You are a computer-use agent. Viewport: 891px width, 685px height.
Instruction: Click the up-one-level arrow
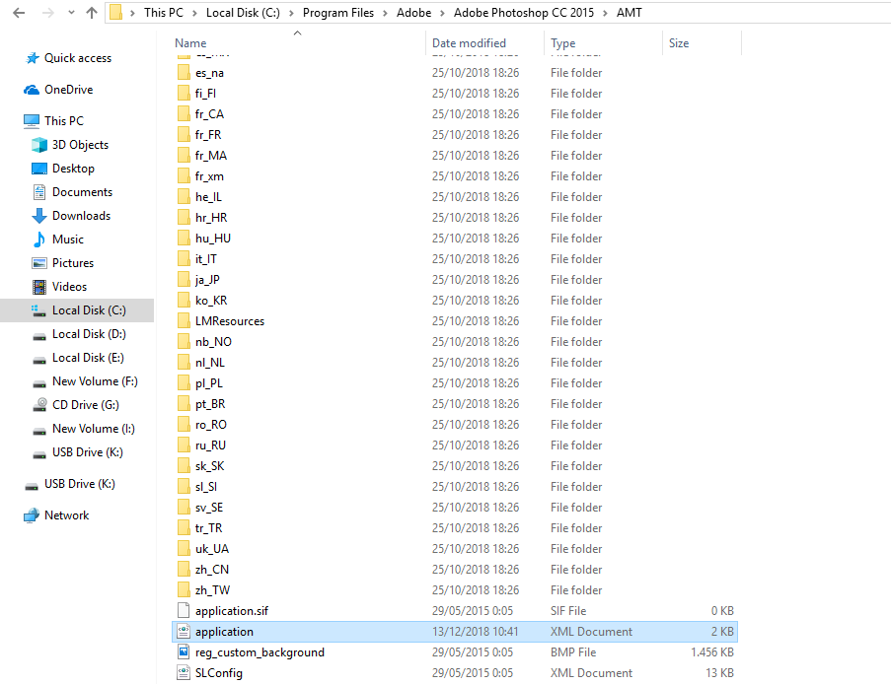pos(91,13)
